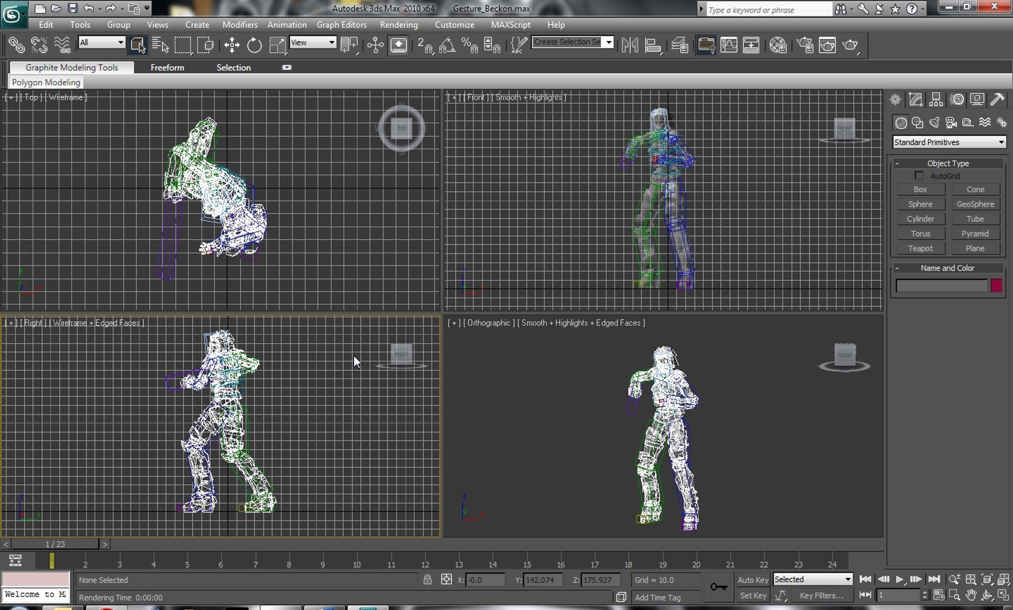Click the Mirror tool icon
Image resolution: width=1013 pixels, height=610 pixels.
[x=630, y=45]
